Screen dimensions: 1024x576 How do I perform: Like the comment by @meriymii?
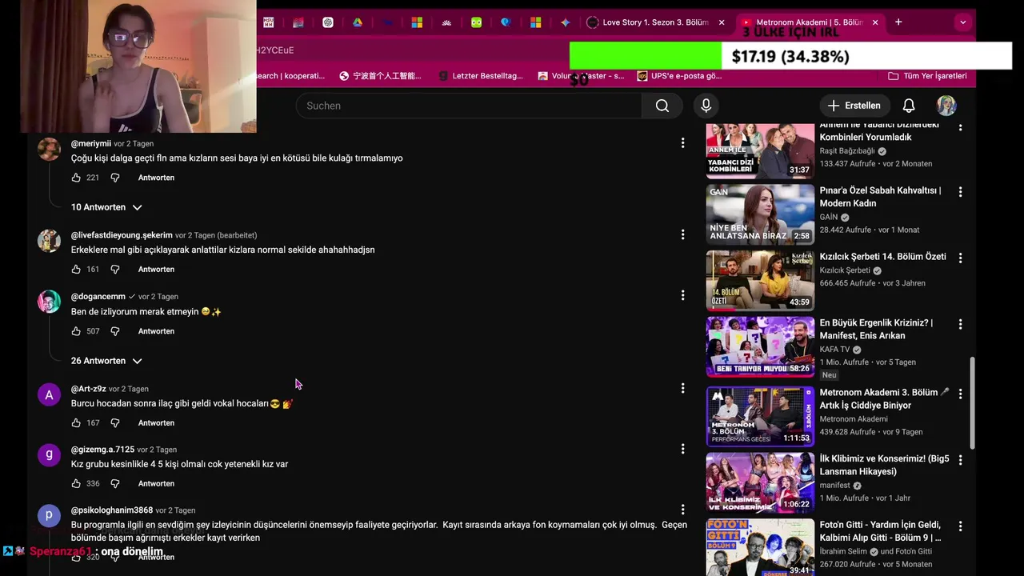pyautogui.click(x=76, y=178)
